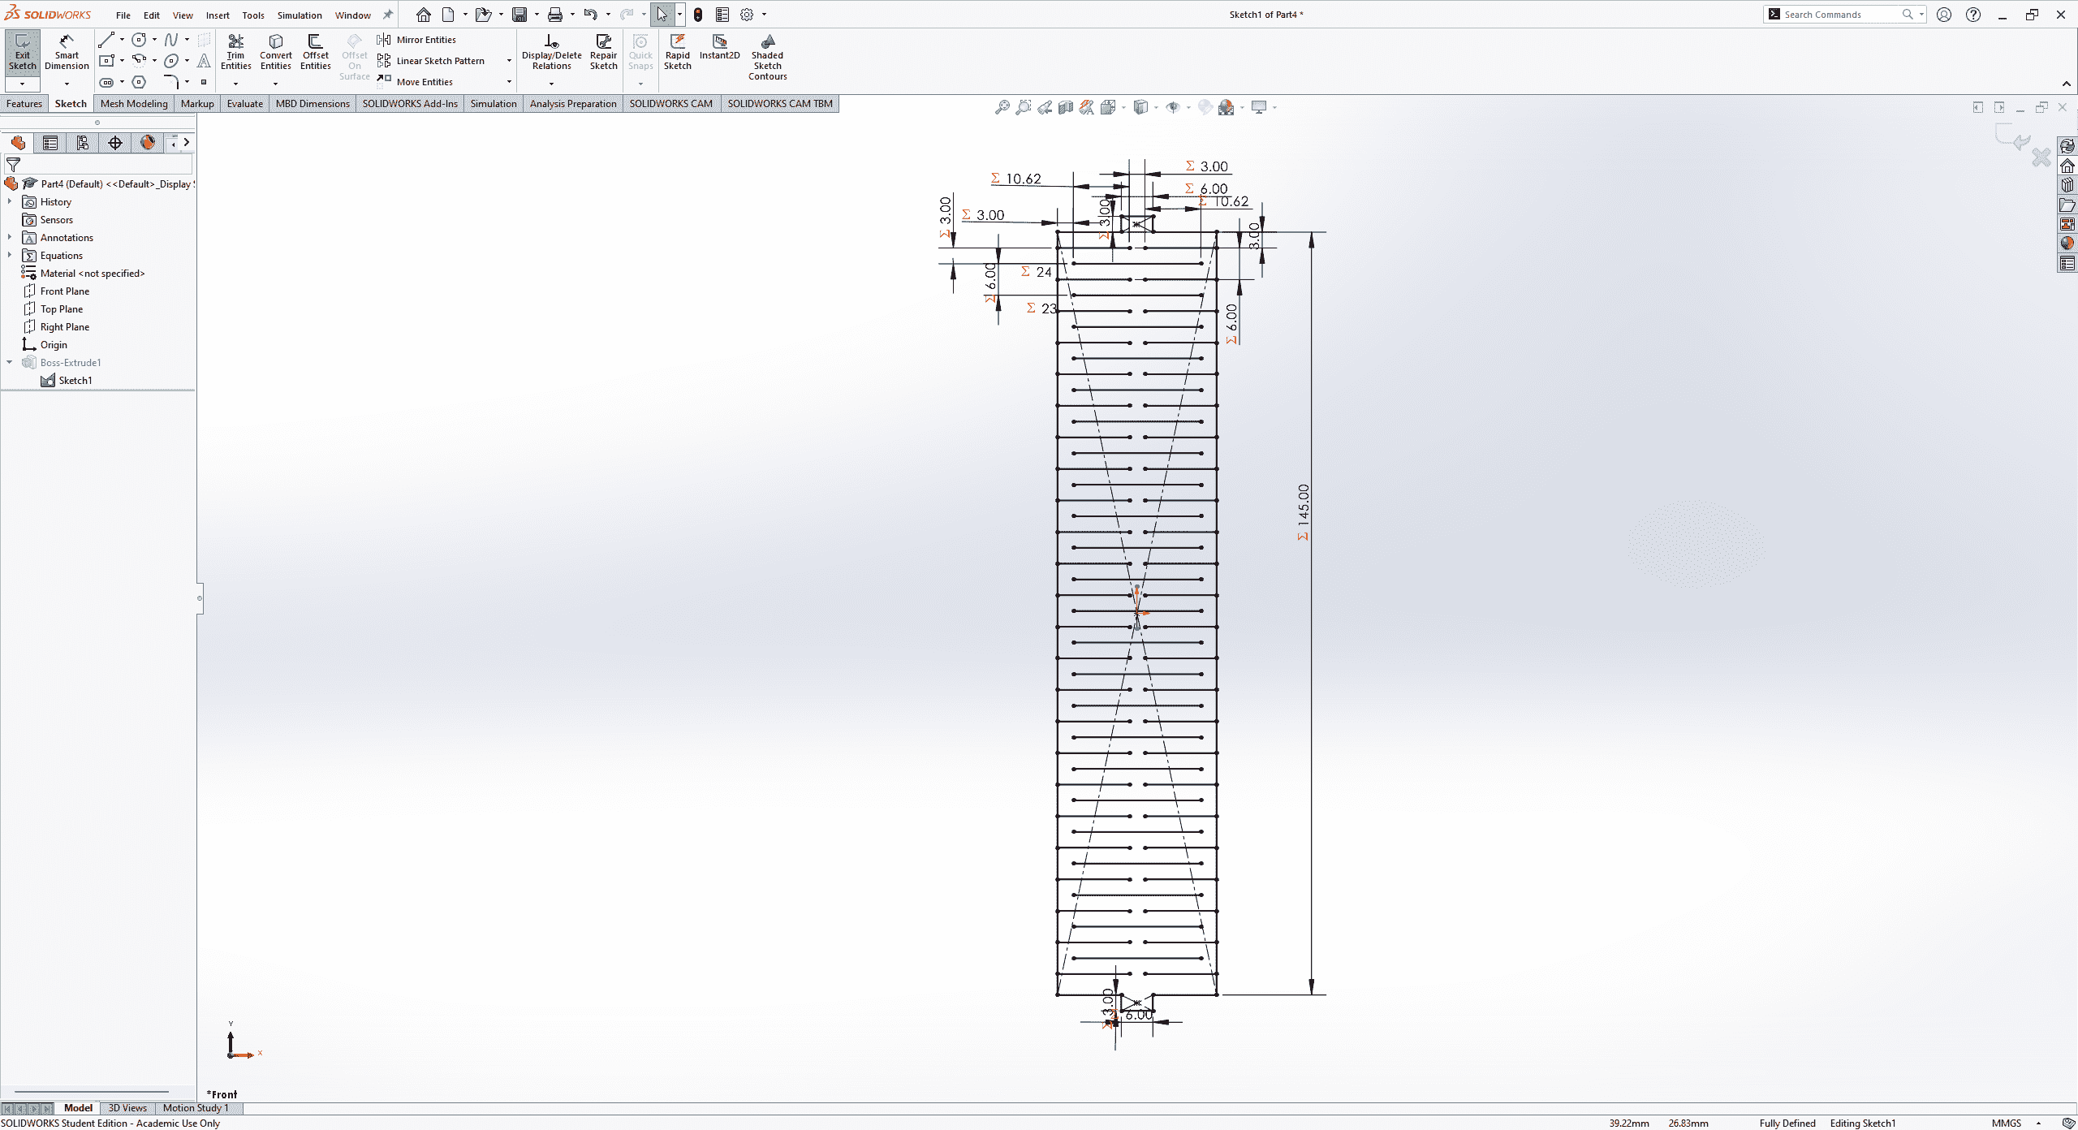The height and width of the screenshot is (1130, 2078).
Task: Open the Tools menu
Action: 253,15
